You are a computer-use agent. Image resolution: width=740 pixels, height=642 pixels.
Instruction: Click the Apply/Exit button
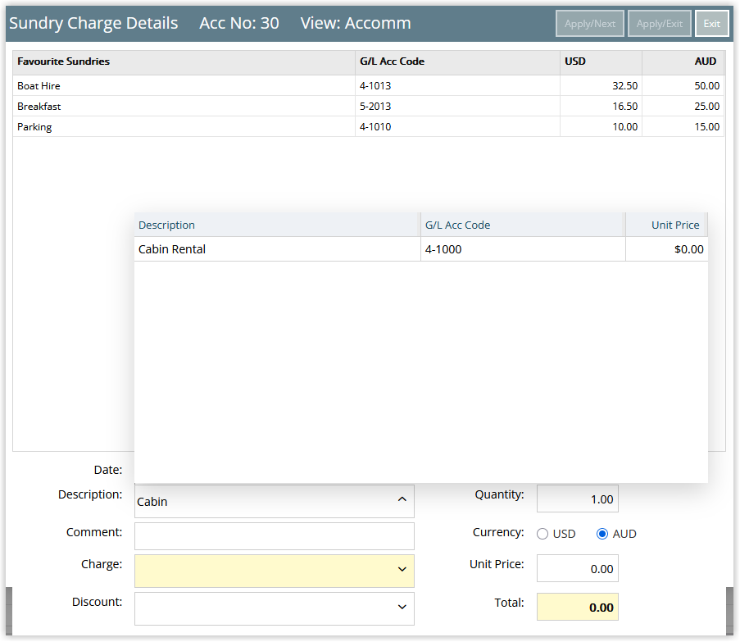tap(660, 24)
